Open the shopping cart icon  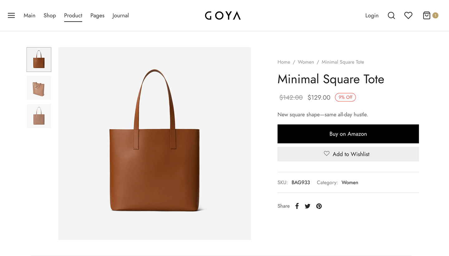click(x=427, y=15)
